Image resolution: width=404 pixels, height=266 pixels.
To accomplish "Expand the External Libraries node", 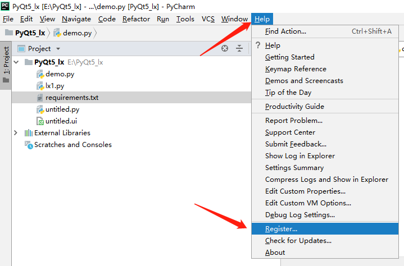I will coord(15,133).
